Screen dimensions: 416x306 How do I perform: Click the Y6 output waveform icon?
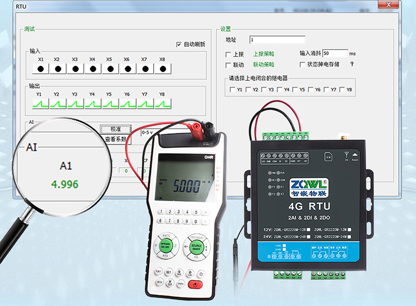tap(128, 104)
